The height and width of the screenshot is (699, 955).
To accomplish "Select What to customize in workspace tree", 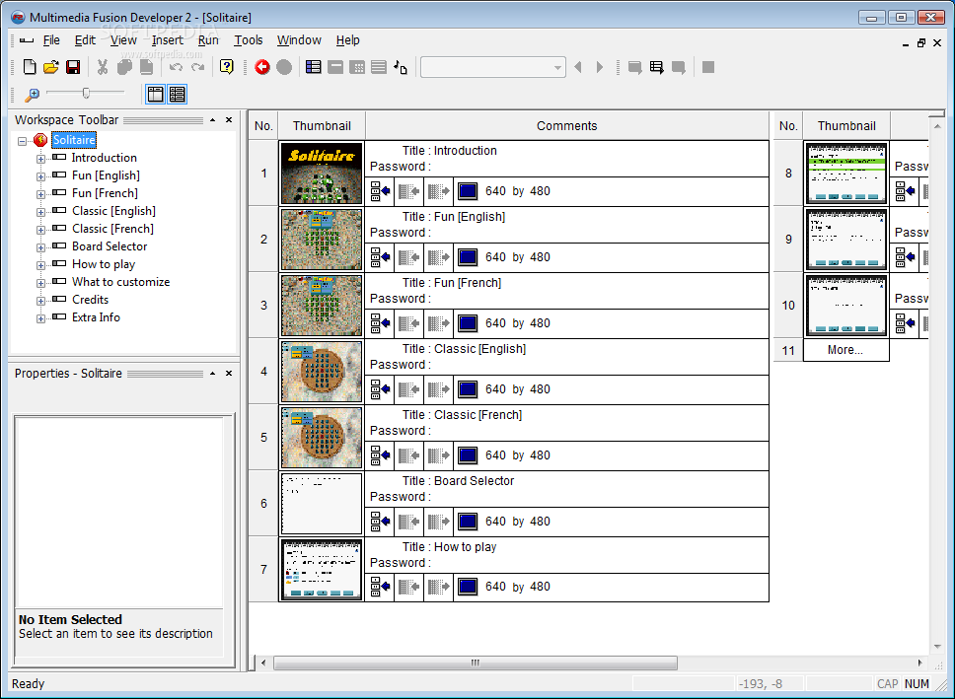I will pos(120,282).
